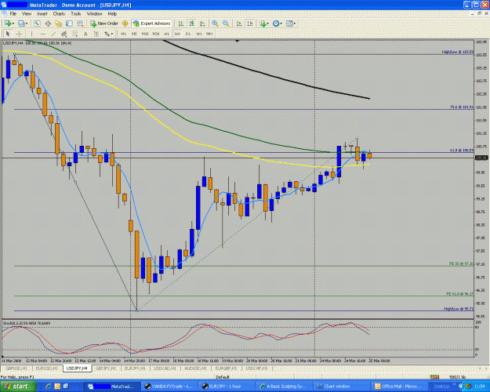Click the Periods clock icon
This screenshot has width=490, height=392.
(276, 24)
